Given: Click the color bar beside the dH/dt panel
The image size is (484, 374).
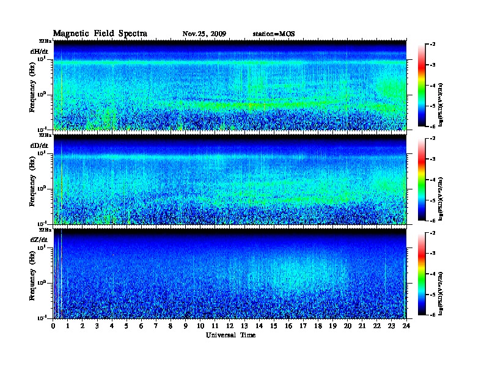Looking at the screenshot, I should click(422, 85).
